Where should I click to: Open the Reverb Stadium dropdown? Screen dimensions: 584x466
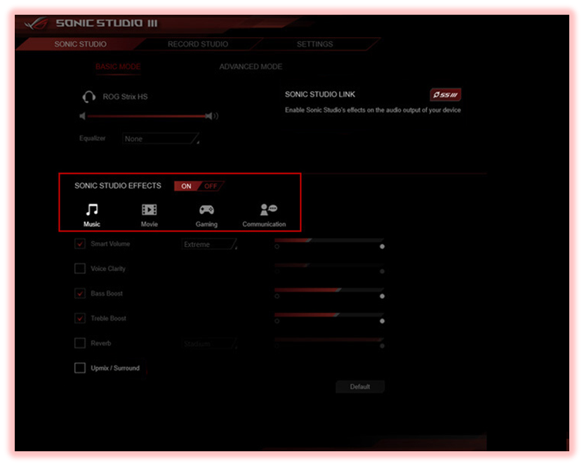[209, 343]
